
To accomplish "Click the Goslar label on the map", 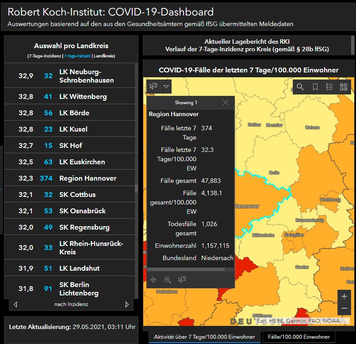I will click(302, 267).
